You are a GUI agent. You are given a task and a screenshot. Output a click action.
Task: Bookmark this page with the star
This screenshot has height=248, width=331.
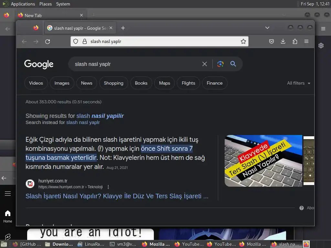[243, 41]
